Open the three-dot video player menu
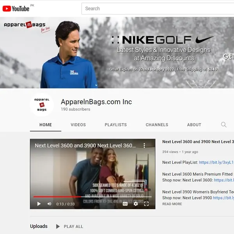Screen dimensions: 234x234 coord(144,145)
